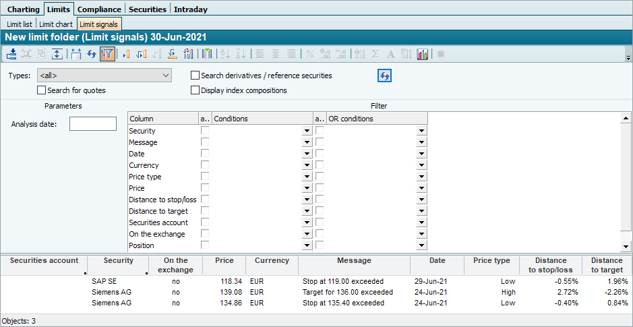Tick Search derivatives / reference securities
The height and width of the screenshot is (327, 633).
[x=195, y=76]
